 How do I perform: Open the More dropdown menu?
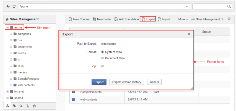[x=183, y=19]
